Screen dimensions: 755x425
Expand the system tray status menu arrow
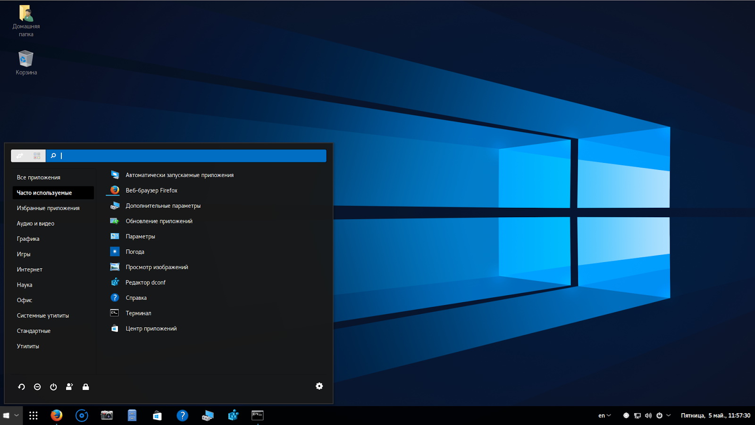pos(668,416)
